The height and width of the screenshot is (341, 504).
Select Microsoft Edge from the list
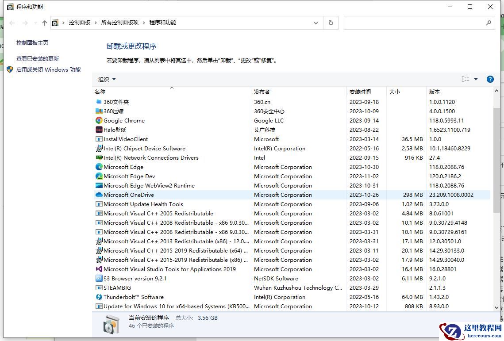tap(123, 167)
